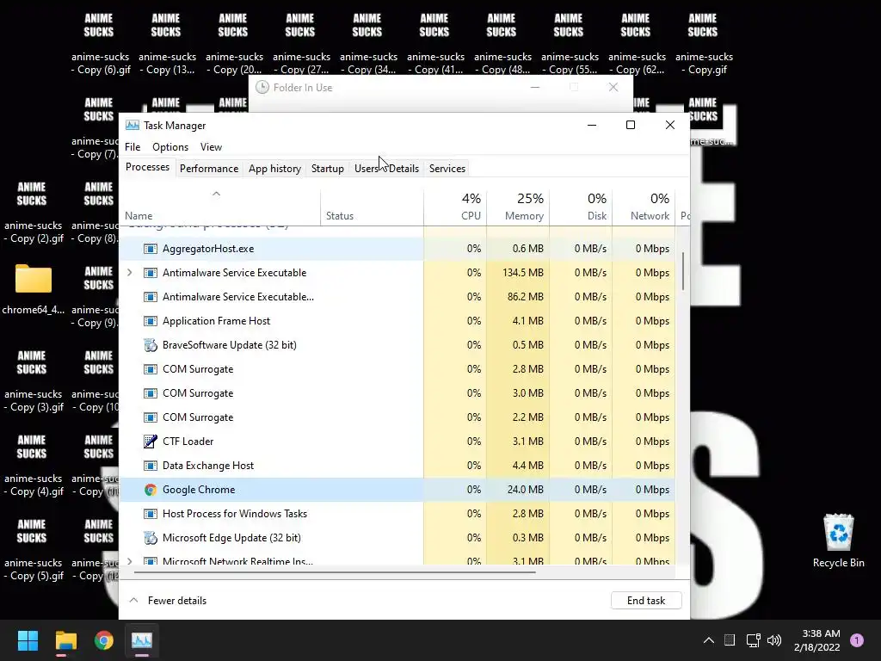Select the BraveSoftware Update (32 bit) name

click(229, 345)
